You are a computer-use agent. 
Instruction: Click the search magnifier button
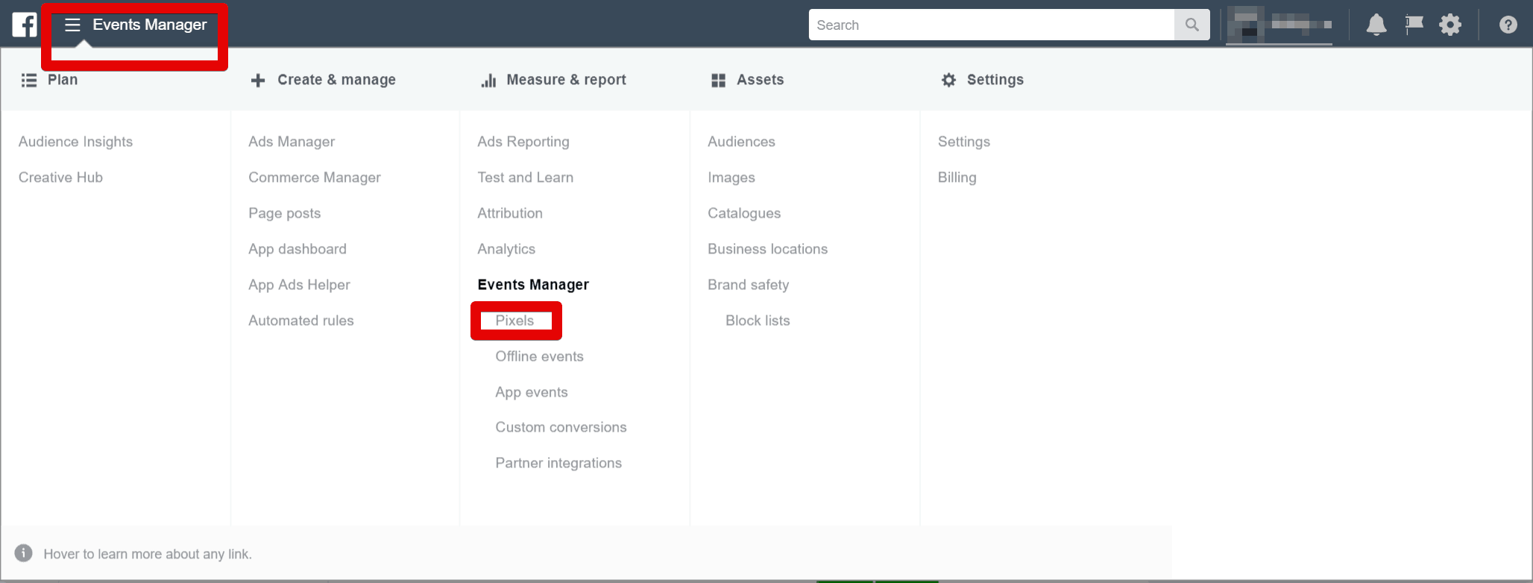[1192, 25]
